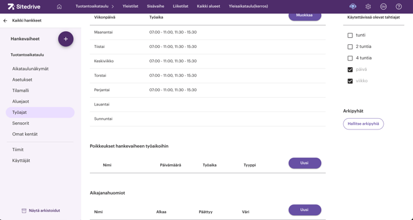Open the home icon in top bar
Screen dimensions: 413x220
59,7
